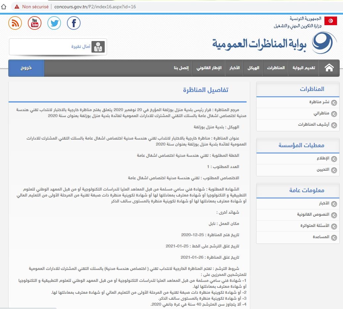Open the الأسئلة المتواترة link
This screenshot has height=309, width=343.
pos(314,226)
